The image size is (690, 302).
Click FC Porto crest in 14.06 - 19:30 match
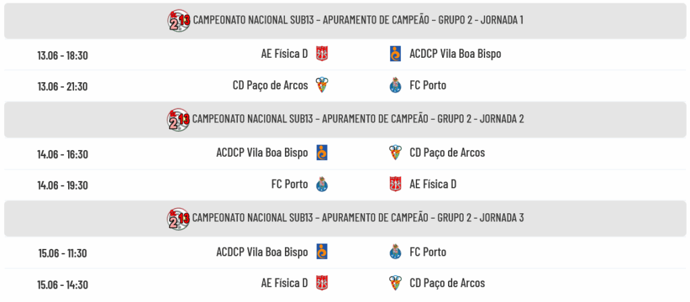322,184
